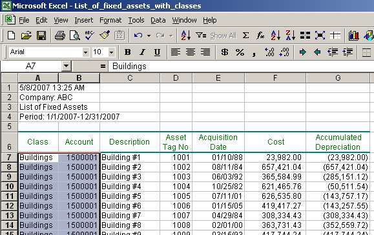Open a file with the Open folder icon
Image resolution: width=374 pixels, height=235 pixels.
(x=26, y=36)
